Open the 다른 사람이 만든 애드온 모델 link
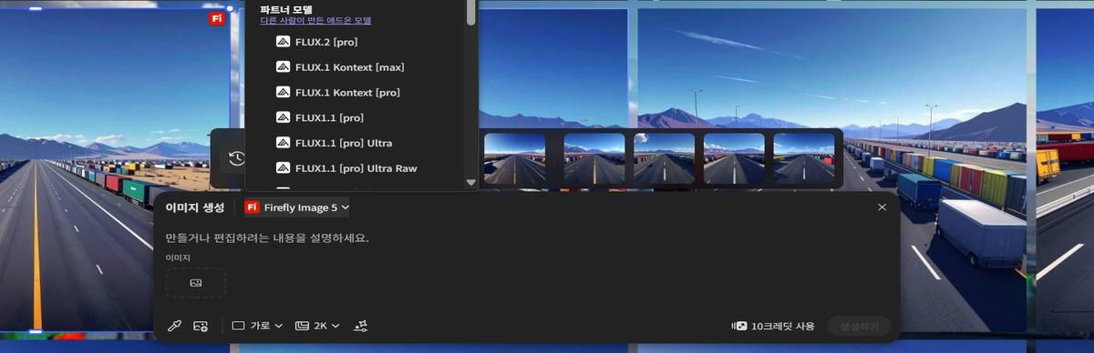The image size is (1094, 353). pyautogui.click(x=315, y=20)
